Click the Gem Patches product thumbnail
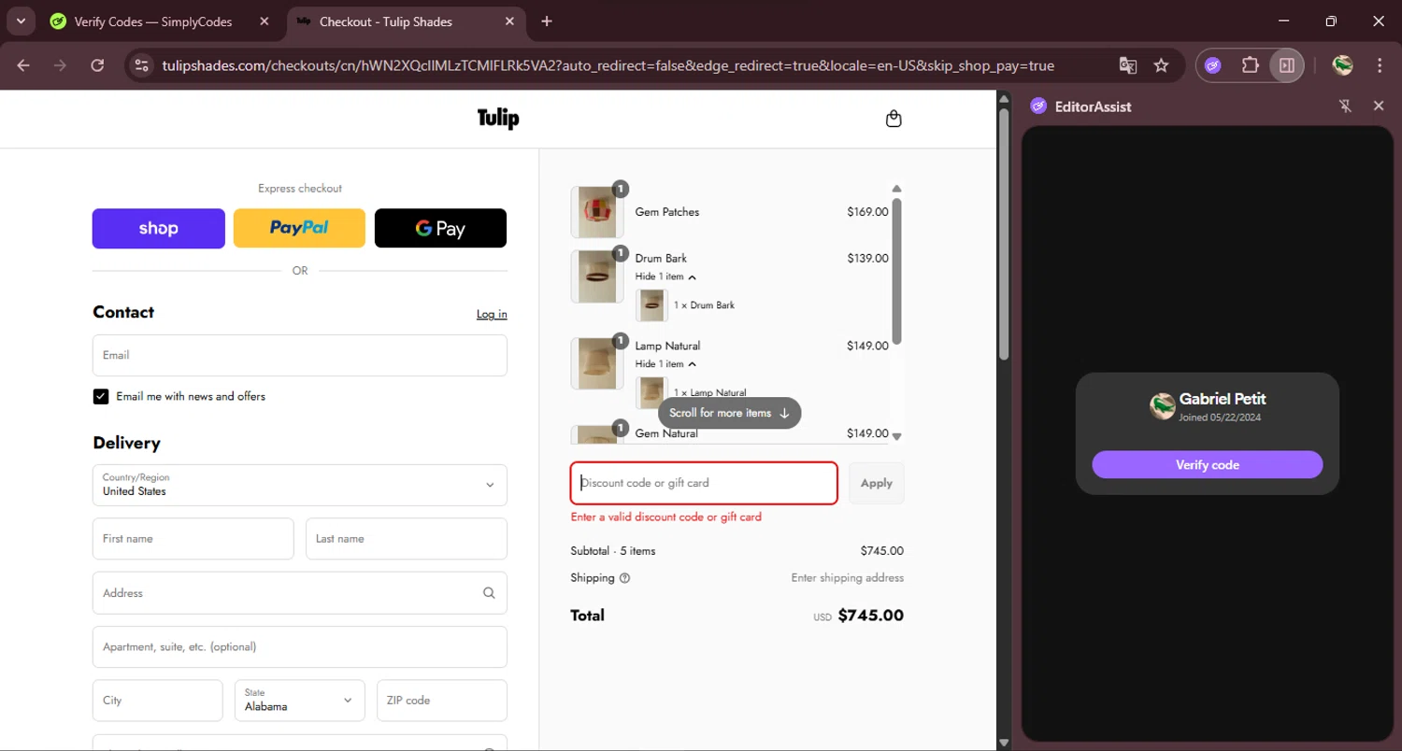This screenshot has width=1402, height=751. [x=597, y=212]
